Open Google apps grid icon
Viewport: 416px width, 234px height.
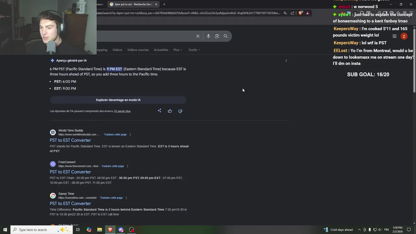[x=394, y=36]
